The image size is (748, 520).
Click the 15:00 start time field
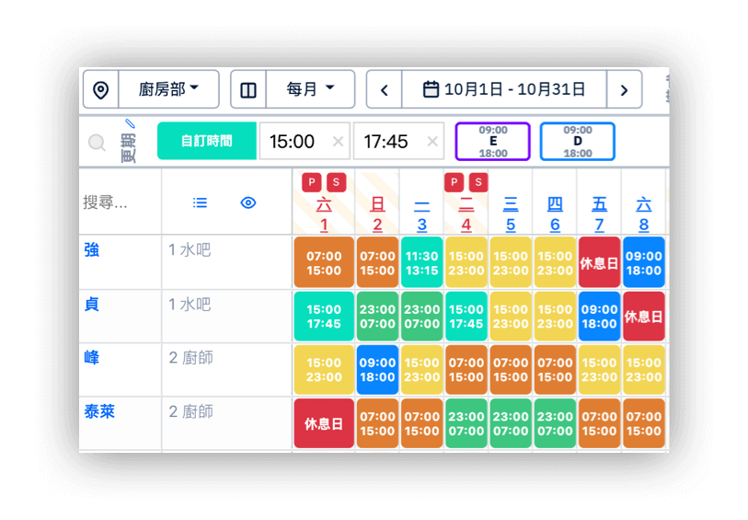[x=305, y=141]
